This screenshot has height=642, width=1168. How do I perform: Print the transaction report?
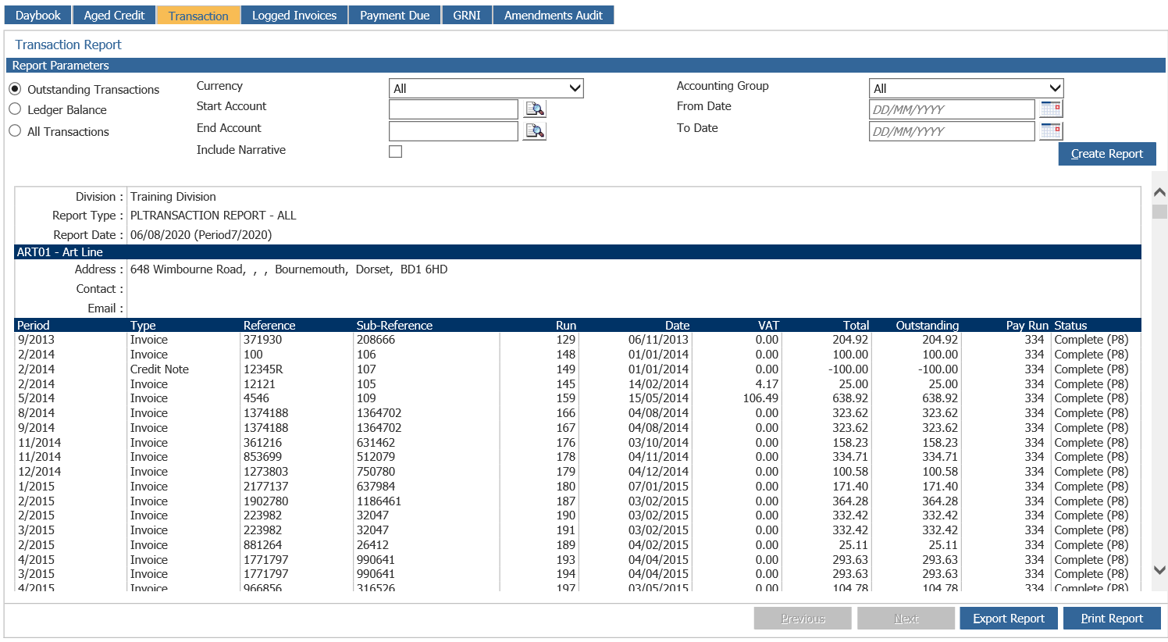pyautogui.click(x=1112, y=618)
